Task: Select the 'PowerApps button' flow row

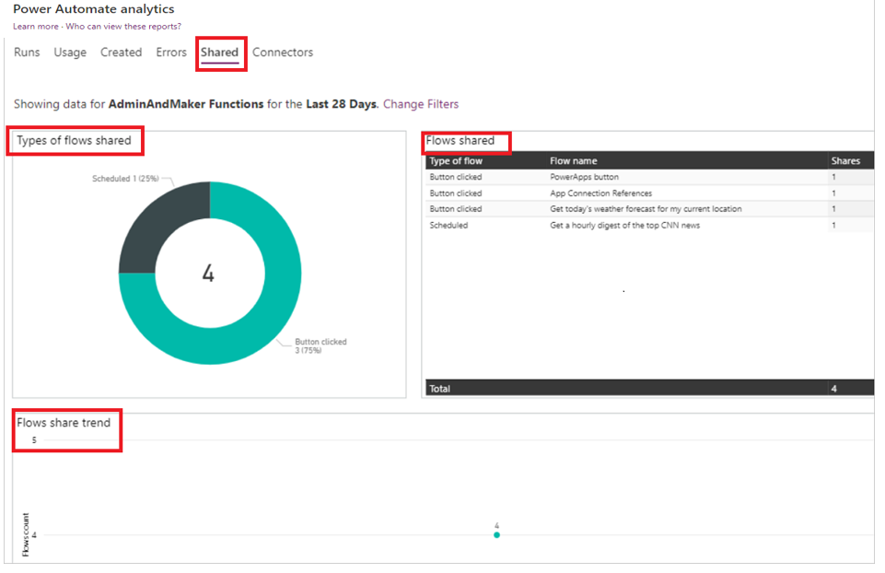Action: [649, 177]
